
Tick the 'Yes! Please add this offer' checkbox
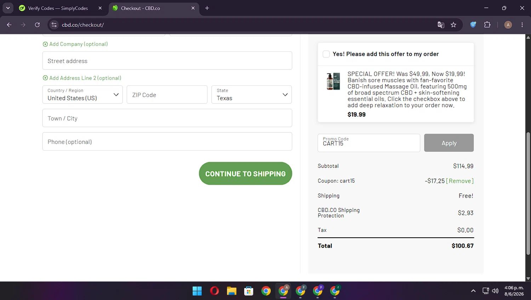click(x=326, y=54)
